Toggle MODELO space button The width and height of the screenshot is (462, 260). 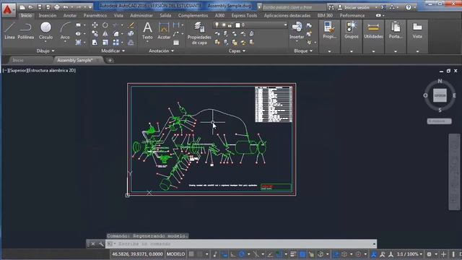pos(175,254)
